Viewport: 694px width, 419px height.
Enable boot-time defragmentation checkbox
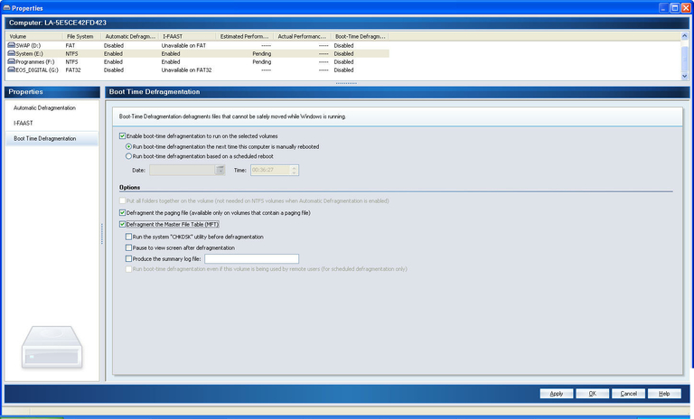click(123, 136)
